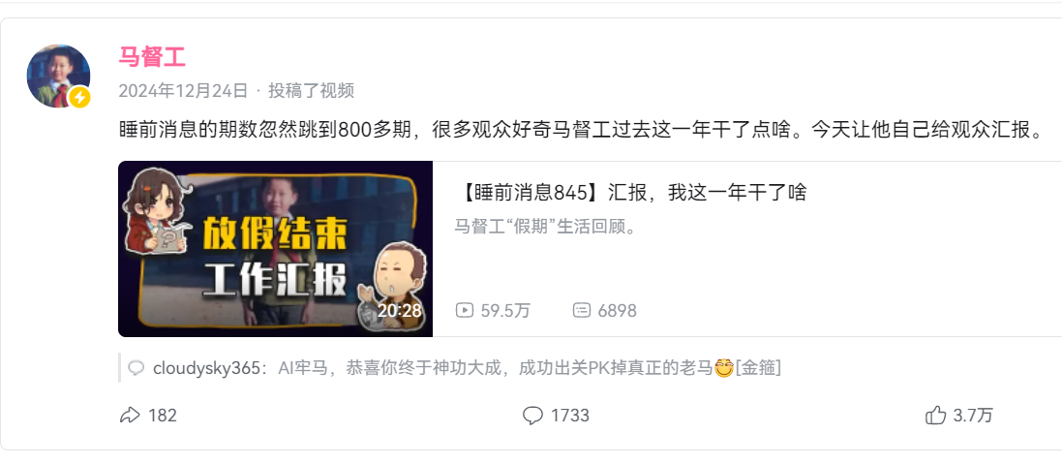The width and height of the screenshot is (1062, 465).
Task: Click the yellow lightning badge on avatar
Action: pyautogui.click(x=80, y=98)
